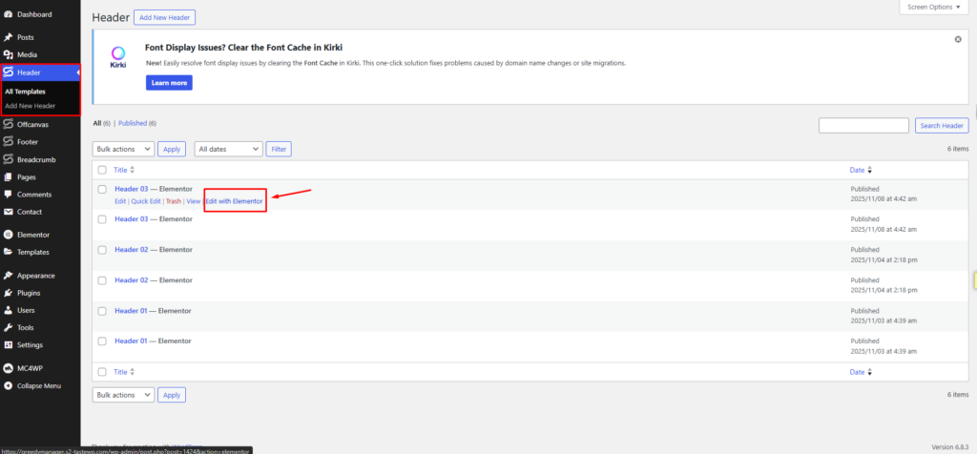Expand the Screen Options panel

[x=933, y=7]
